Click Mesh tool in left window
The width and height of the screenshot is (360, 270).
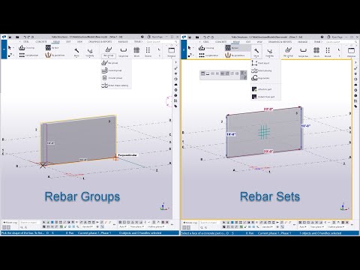click(x=136, y=52)
